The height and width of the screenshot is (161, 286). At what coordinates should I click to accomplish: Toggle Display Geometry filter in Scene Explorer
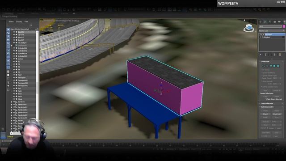[x=8, y=30]
